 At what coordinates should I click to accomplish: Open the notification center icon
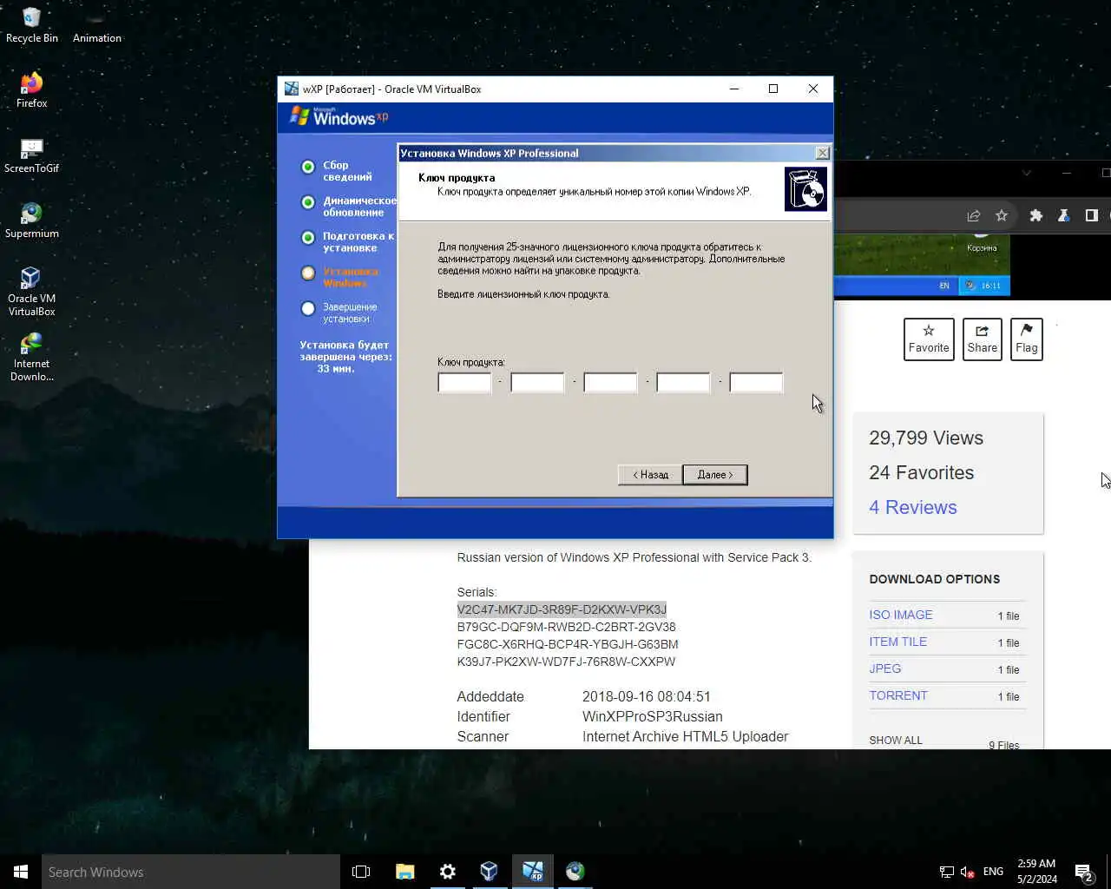1083,872
